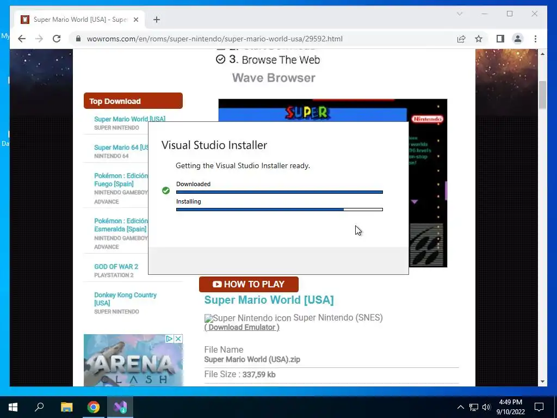
Task: Click Super Mario World [USA] in Top Download
Action: [129, 119]
